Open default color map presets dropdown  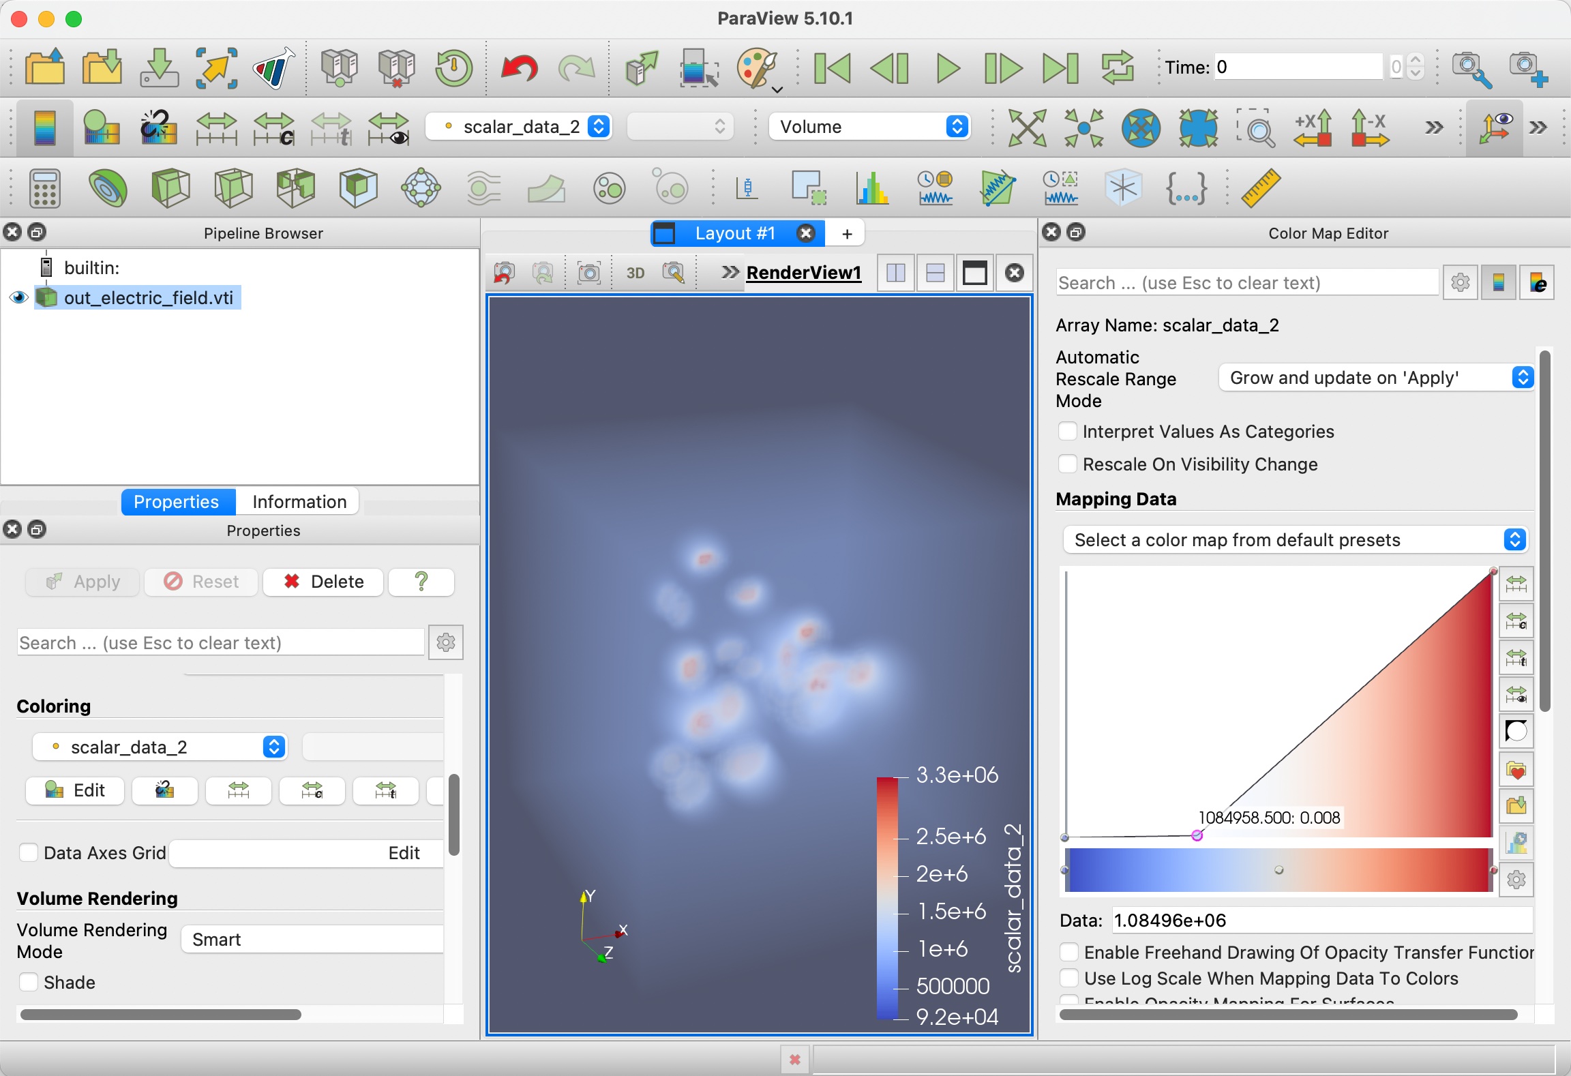click(1296, 540)
